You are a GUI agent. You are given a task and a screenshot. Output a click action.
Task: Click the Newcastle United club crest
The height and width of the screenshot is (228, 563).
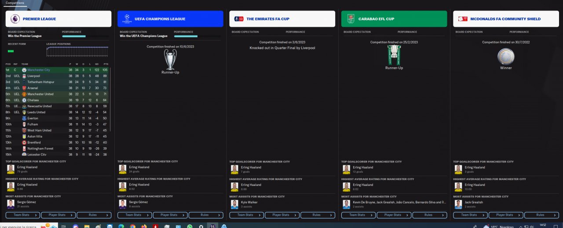pos(24,106)
